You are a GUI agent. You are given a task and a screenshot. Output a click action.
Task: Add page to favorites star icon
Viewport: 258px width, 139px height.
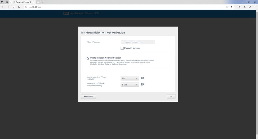(231, 7)
